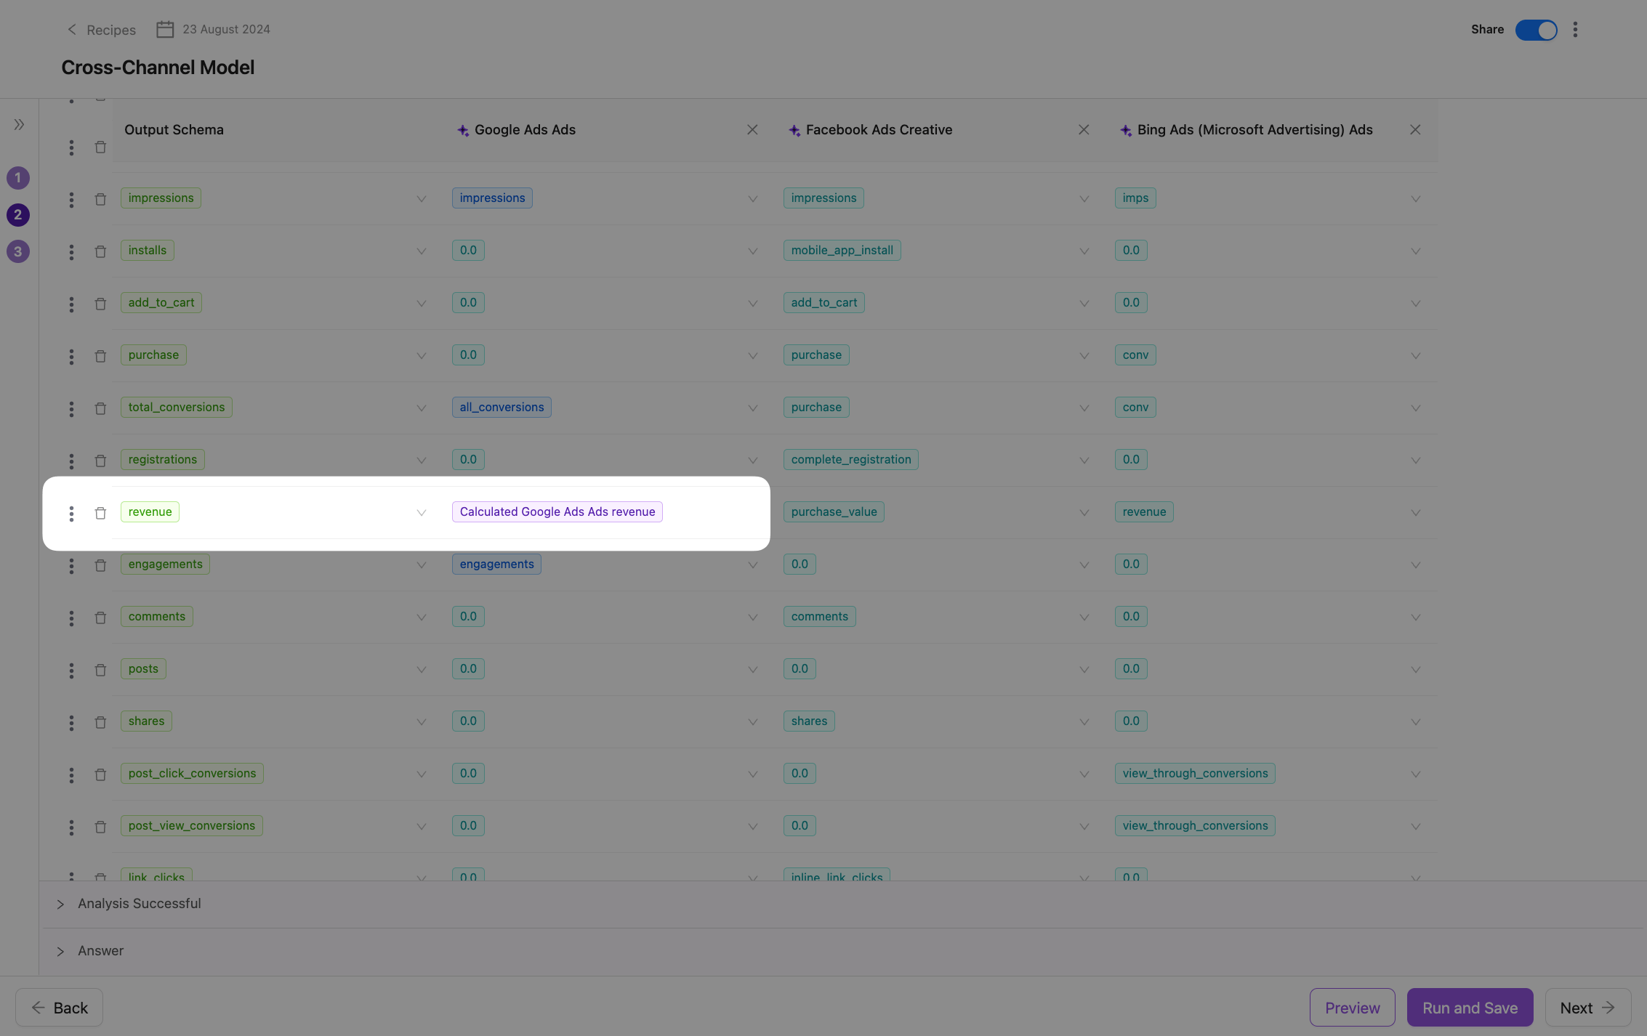Viewport: 1647px width, 1036px height.
Task: Click the Calculated Google Ads Ads revenue tag
Action: point(557,511)
